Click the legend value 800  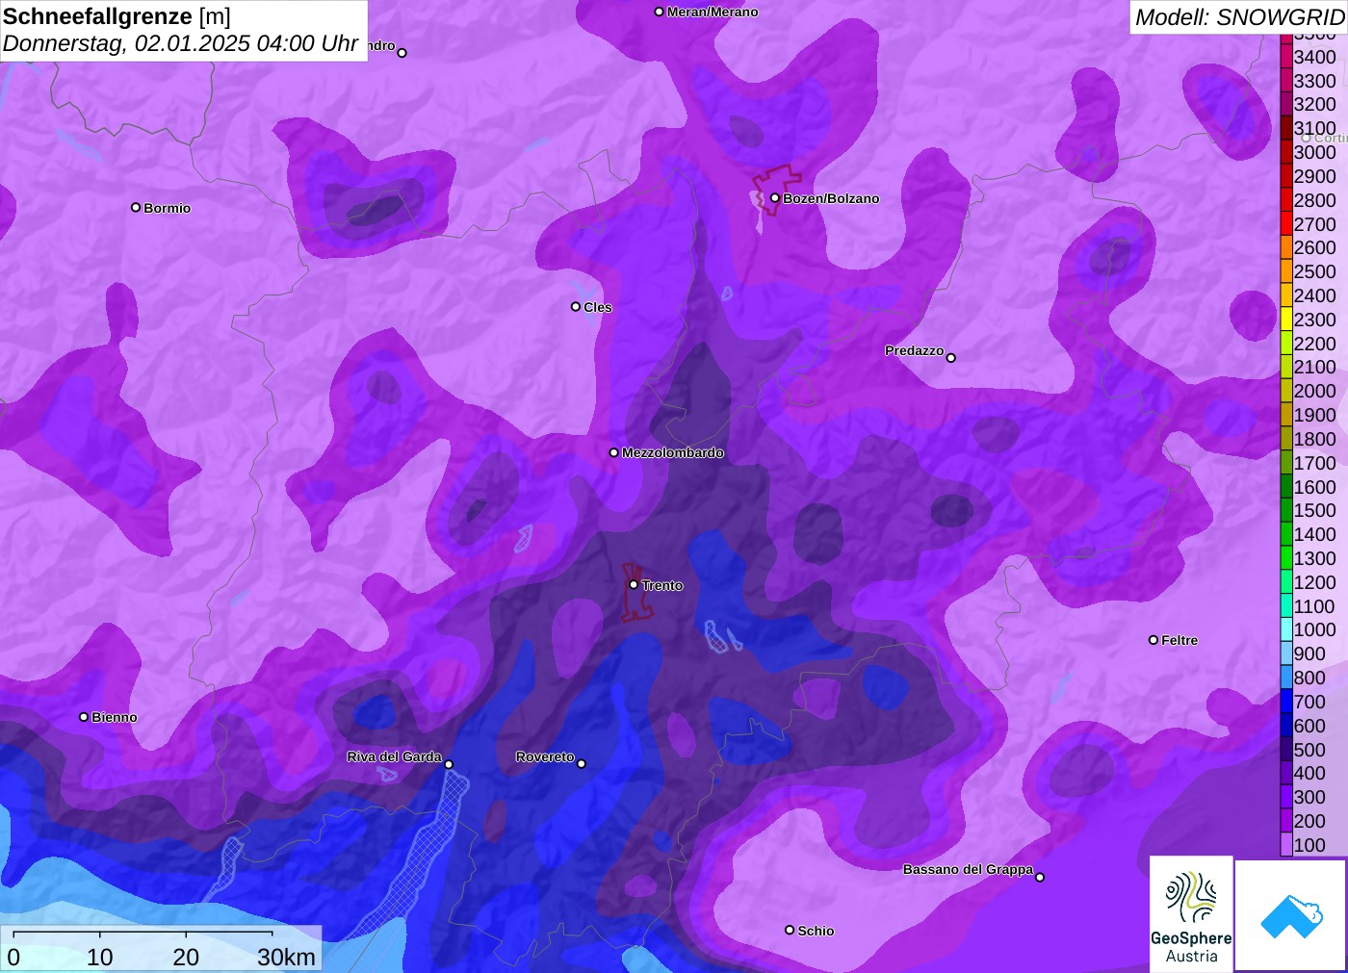1309,678
